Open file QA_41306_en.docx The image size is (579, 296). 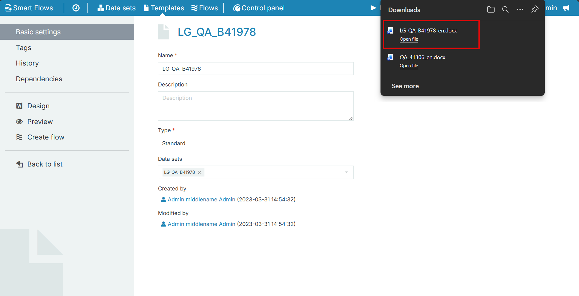409,66
